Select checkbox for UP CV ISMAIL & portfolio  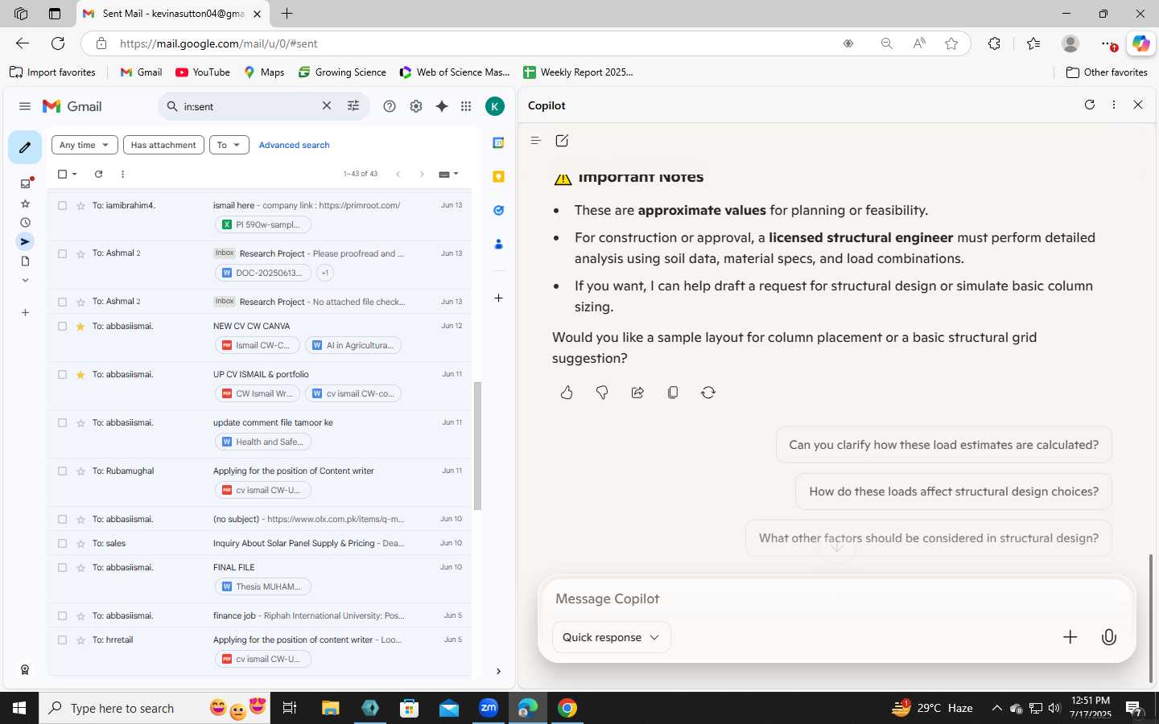click(x=62, y=374)
